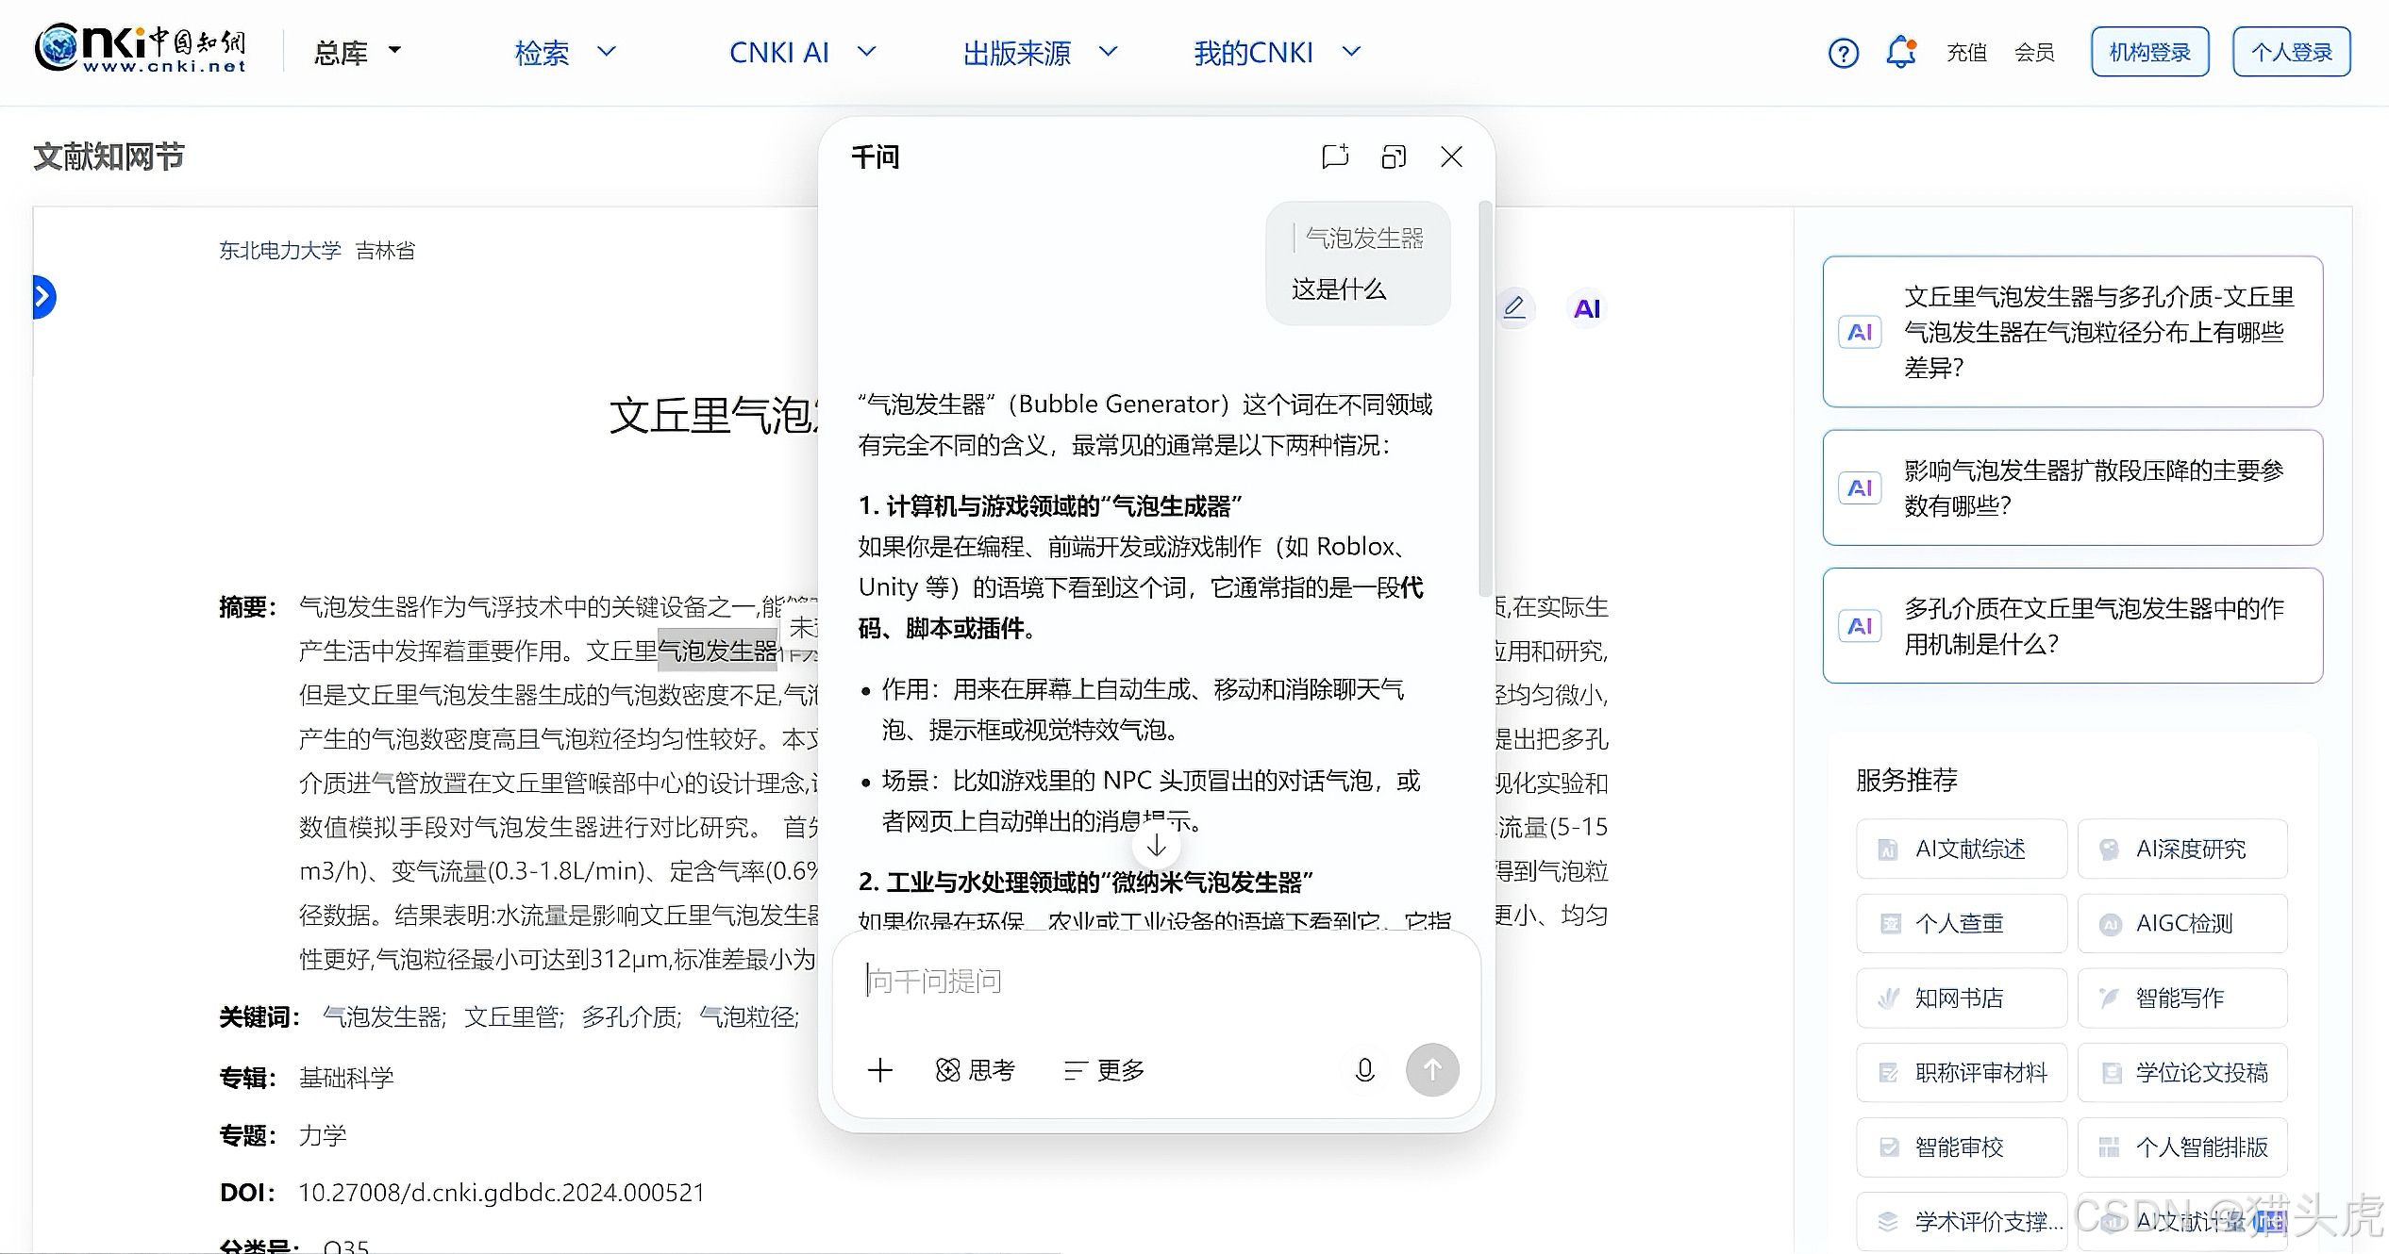Expand the 检索 menu
Image resolution: width=2389 pixels, height=1254 pixels.
coord(564,53)
